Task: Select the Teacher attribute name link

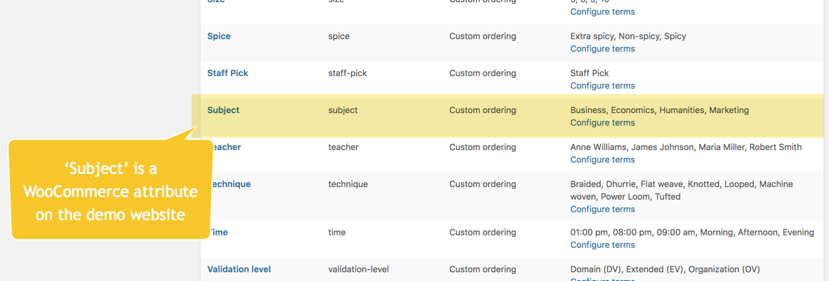Action: tap(226, 147)
